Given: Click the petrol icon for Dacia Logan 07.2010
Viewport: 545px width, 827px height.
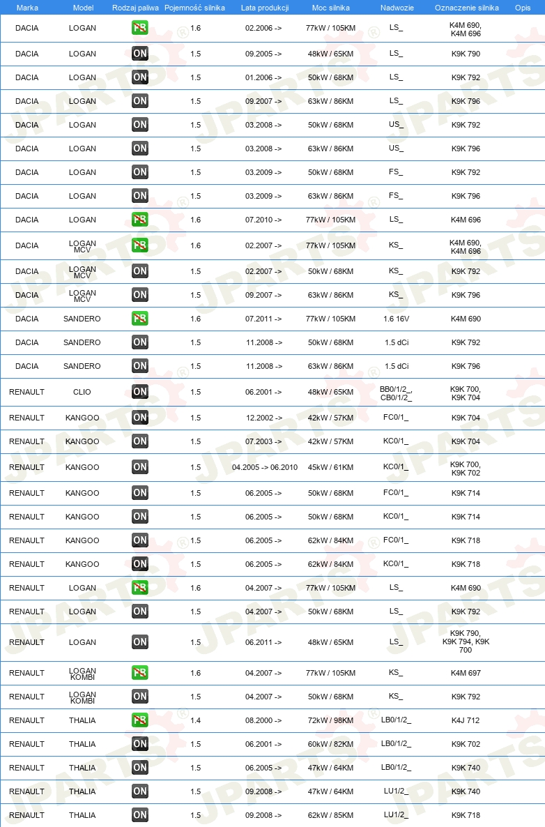Looking at the screenshot, I should click(x=139, y=220).
